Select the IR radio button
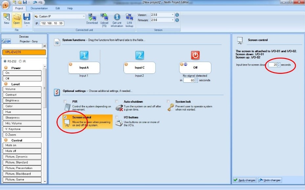 pos(20,61)
